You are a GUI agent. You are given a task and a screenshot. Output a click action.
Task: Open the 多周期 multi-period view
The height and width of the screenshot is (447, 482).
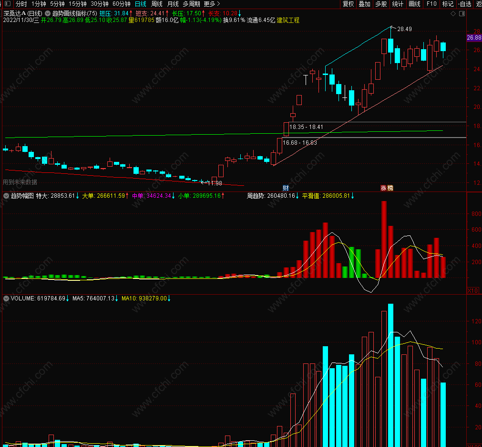[x=191, y=4]
